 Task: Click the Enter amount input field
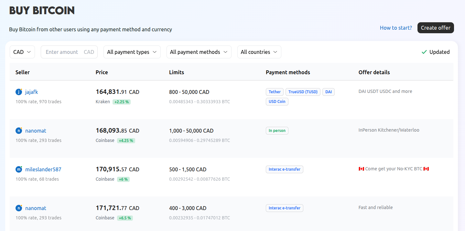[x=69, y=52]
